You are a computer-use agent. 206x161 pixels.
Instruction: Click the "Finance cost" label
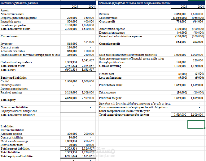tap(107, 74)
